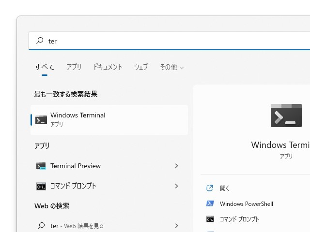Click the open-external icon beside 開く

[x=210, y=188]
